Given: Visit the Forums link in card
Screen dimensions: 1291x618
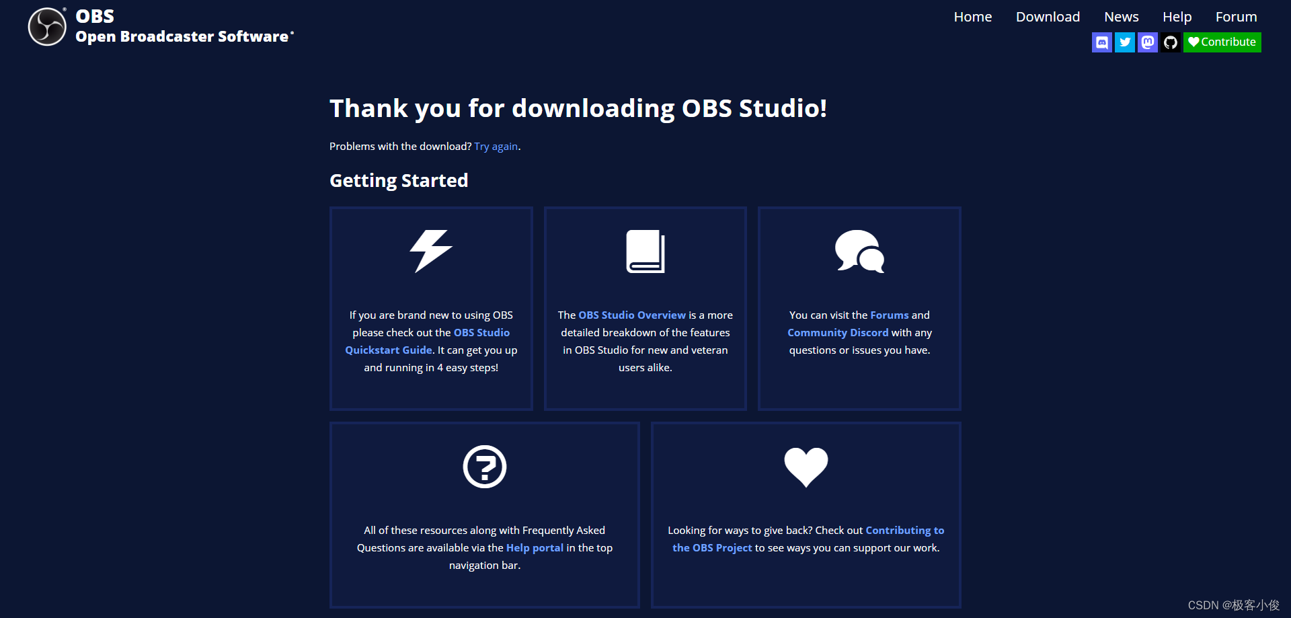Looking at the screenshot, I should click(x=889, y=315).
